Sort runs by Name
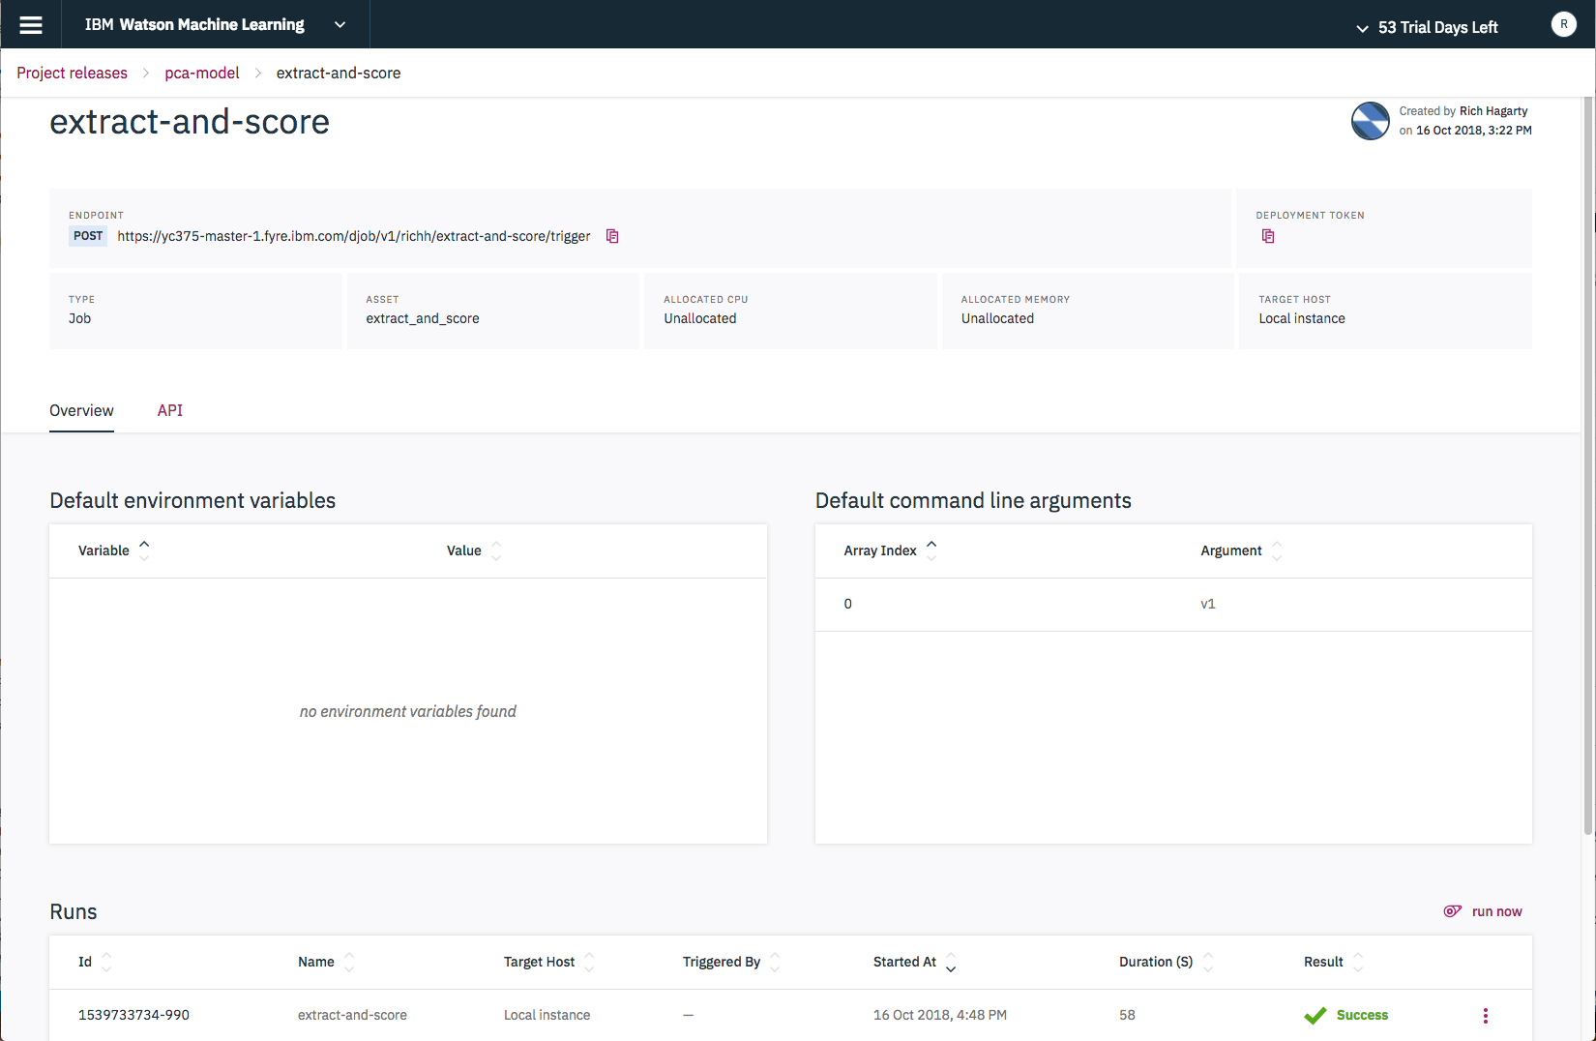Image resolution: width=1596 pixels, height=1041 pixels. pyautogui.click(x=349, y=962)
